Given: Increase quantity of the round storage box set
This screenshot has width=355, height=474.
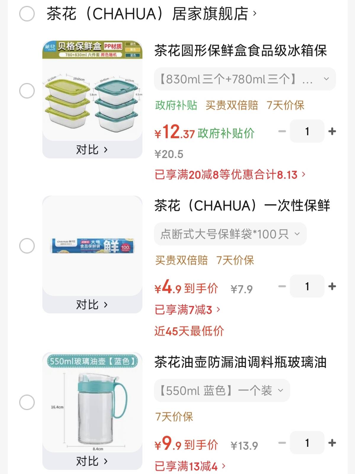Looking at the screenshot, I should click(x=332, y=131).
